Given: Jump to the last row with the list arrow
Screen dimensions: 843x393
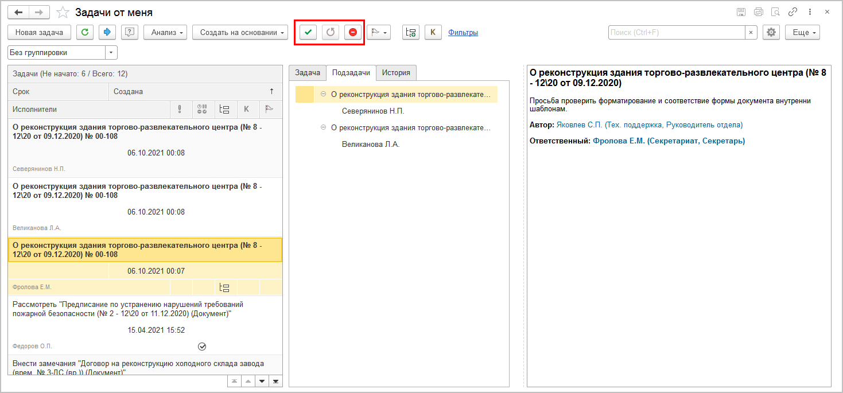Looking at the screenshot, I should point(275,381).
